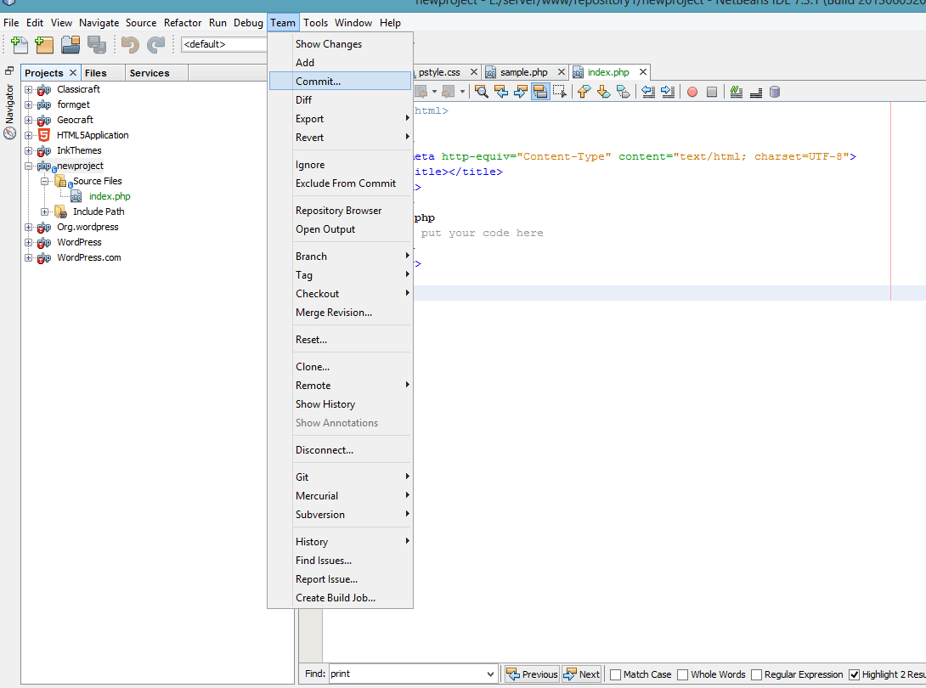Click the green Comment icon in editor toolbar
The width and height of the screenshot is (926, 688).
(x=737, y=92)
